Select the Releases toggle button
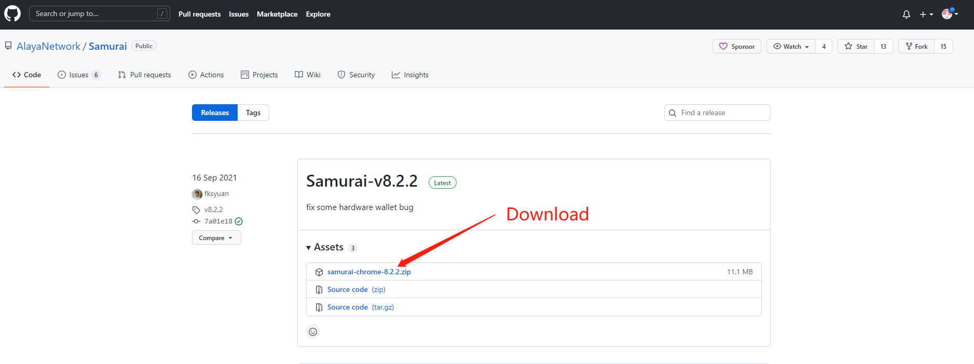974x364 pixels. pyautogui.click(x=215, y=113)
